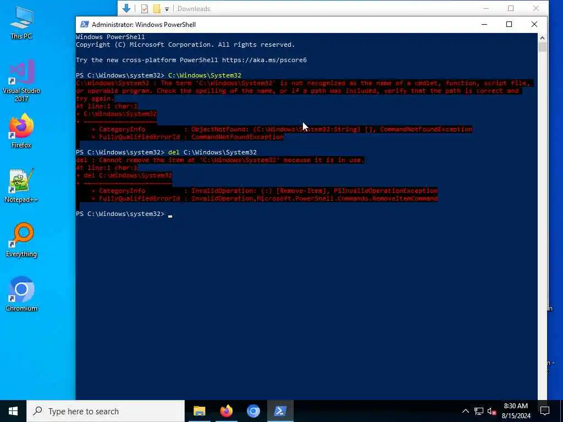Select the Visual Studio 2017 desktop shortcut
Viewport: 563px width, 422px height.
[x=21, y=80]
